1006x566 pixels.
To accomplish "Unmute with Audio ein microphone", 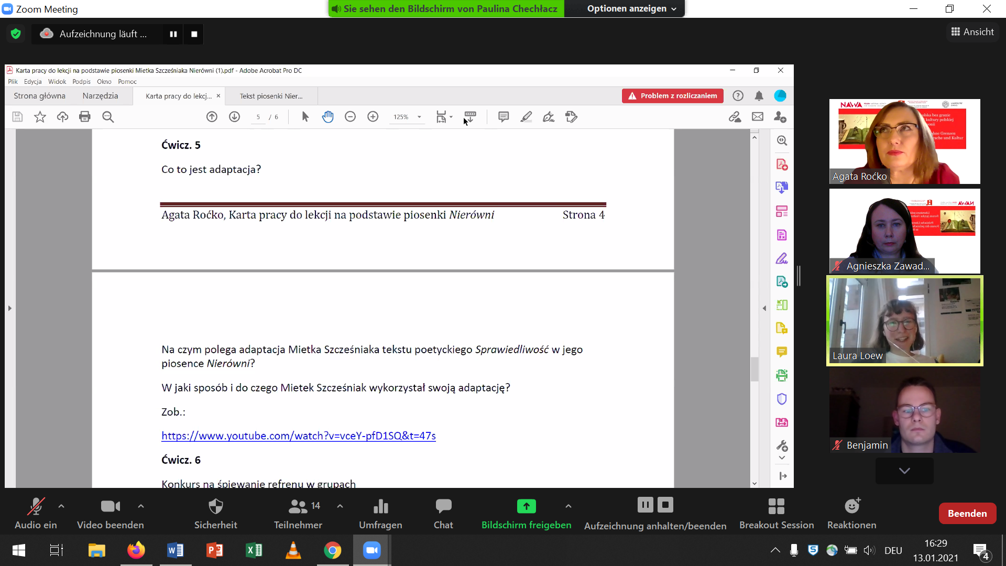I will (36, 507).
